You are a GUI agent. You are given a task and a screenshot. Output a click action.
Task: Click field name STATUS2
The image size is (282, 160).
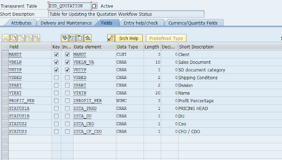pyautogui.click(x=18, y=124)
